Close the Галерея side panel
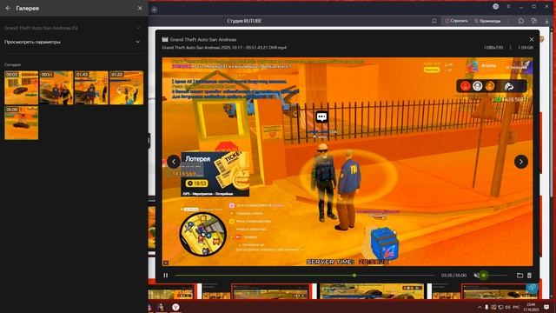The height and width of the screenshot is (313, 556). [140, 8]
